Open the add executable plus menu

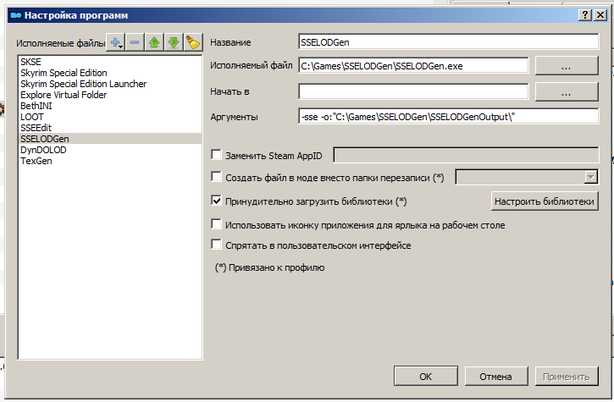(115, 42)
